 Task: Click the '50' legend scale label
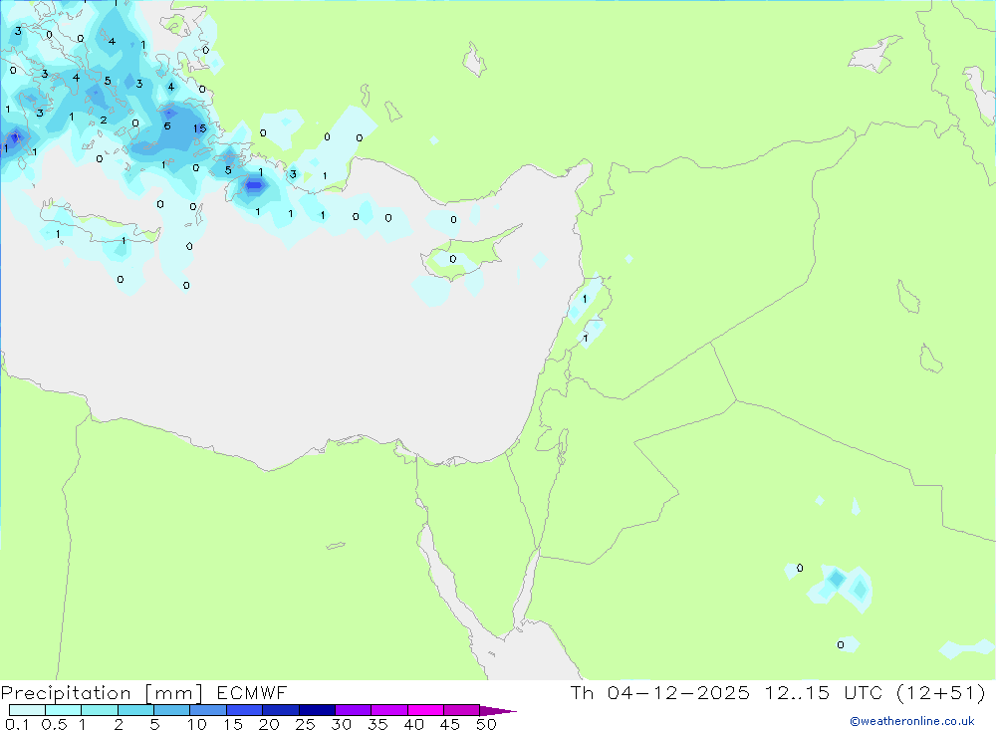[x=486, y=724]
